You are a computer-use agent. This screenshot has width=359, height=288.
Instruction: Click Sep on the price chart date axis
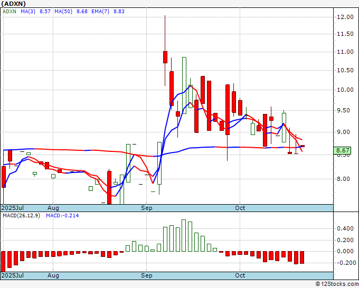click(x=147, y=208)
